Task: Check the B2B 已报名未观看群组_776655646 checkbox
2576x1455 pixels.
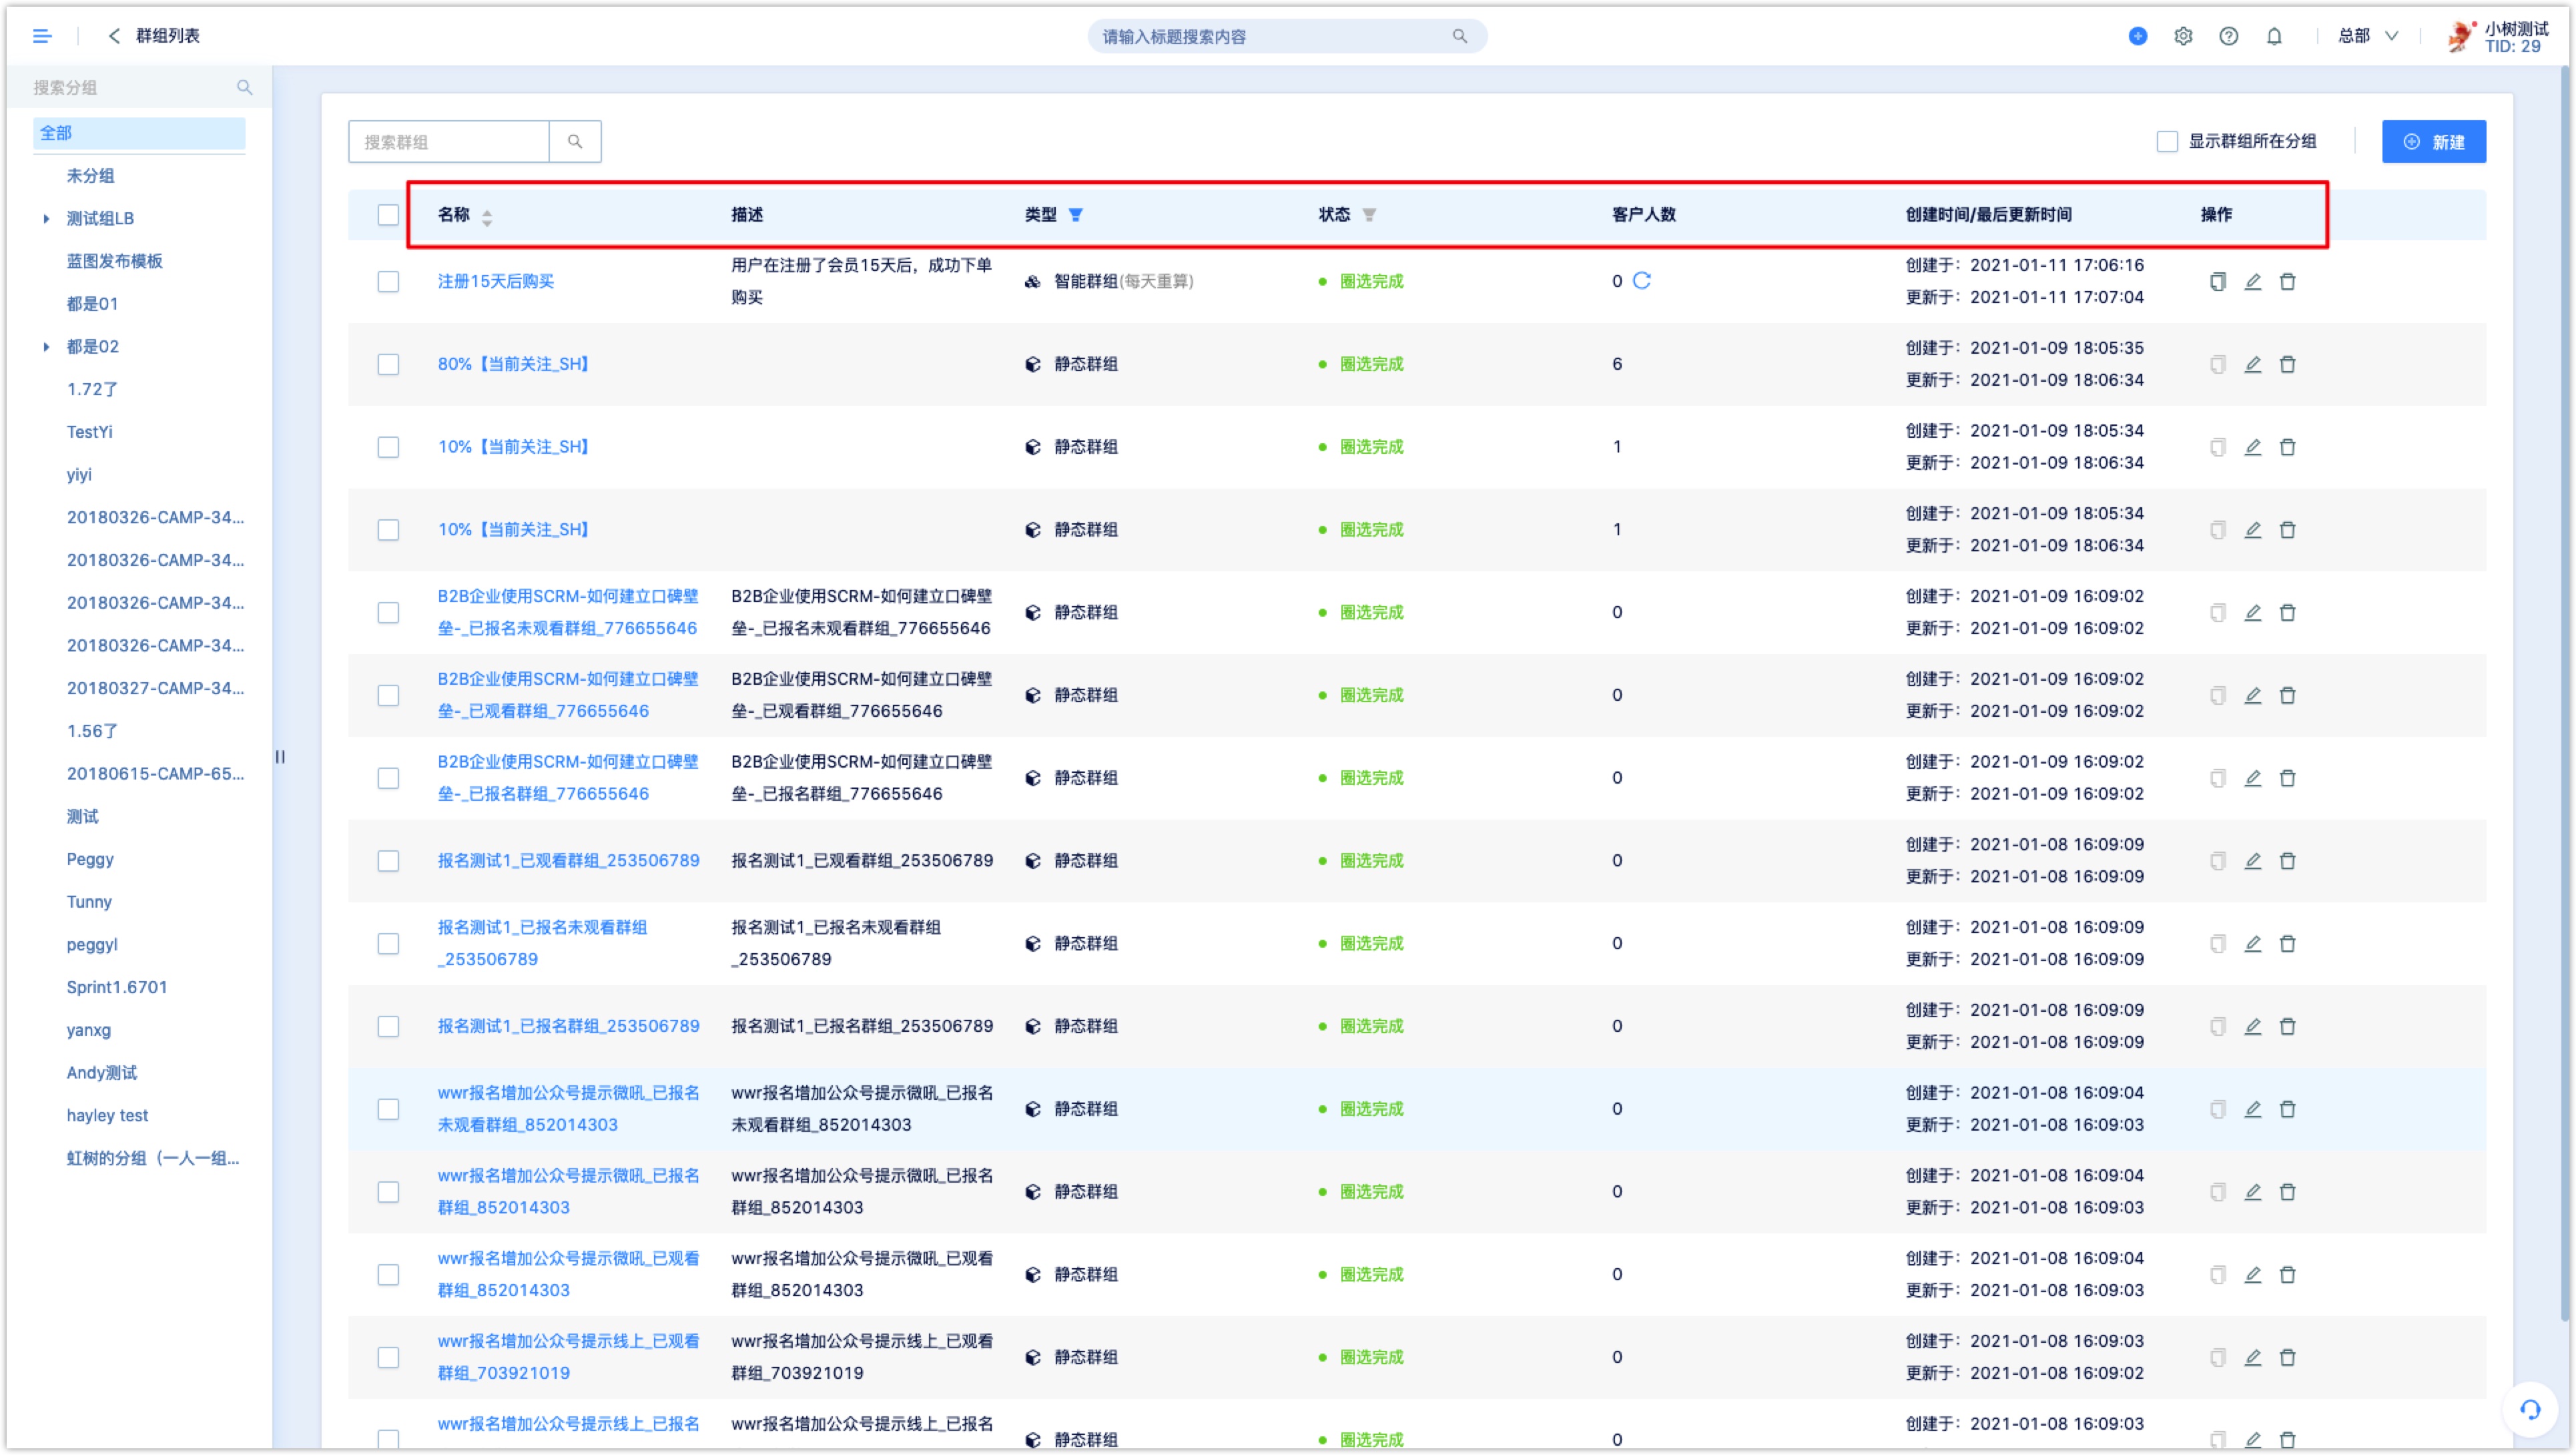Action: [x=388, y=613]
